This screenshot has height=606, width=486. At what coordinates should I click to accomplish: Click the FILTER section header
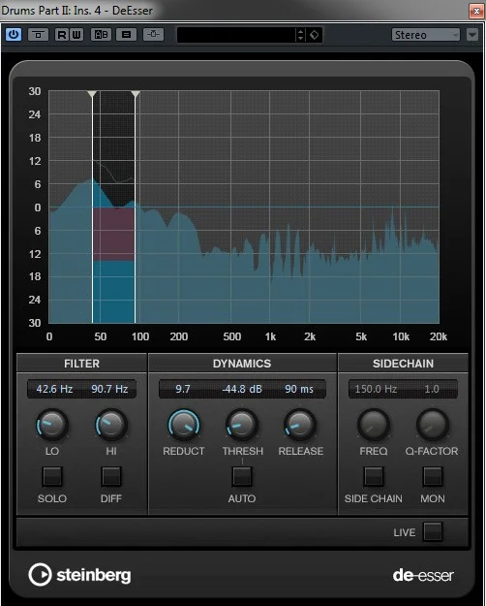point(81,364)
